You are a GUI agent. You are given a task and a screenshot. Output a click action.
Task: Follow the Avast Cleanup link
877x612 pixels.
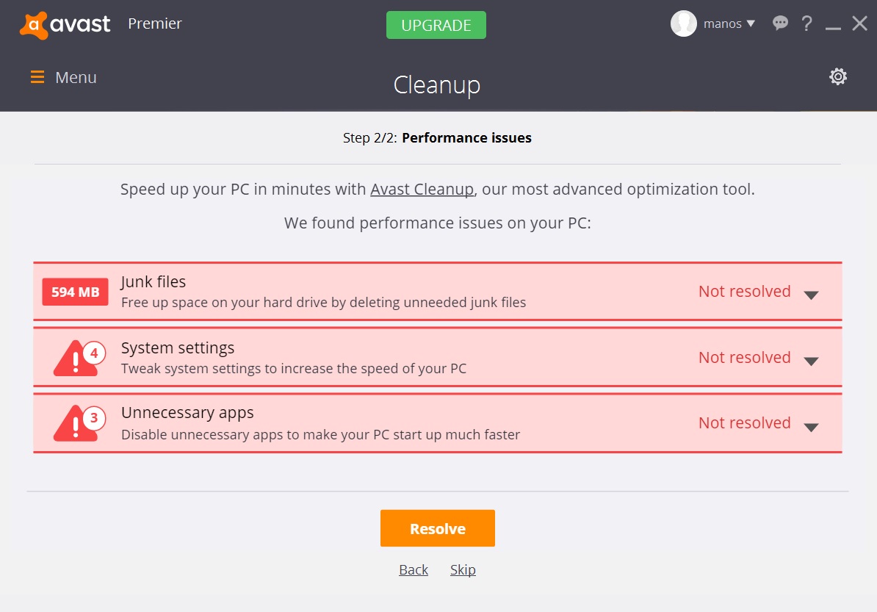click(x=422, y=190)
